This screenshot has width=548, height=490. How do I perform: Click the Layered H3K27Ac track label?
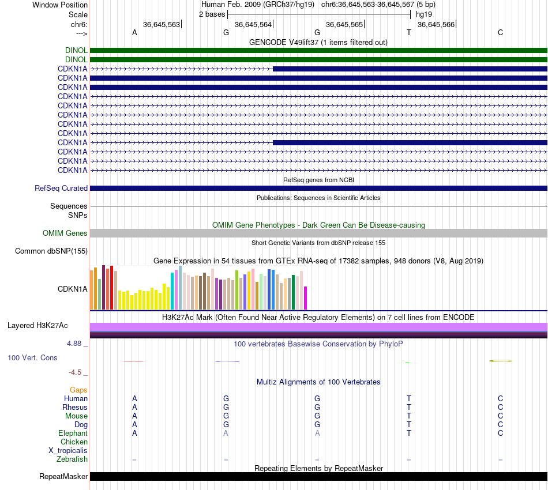[x=37, y=326]
